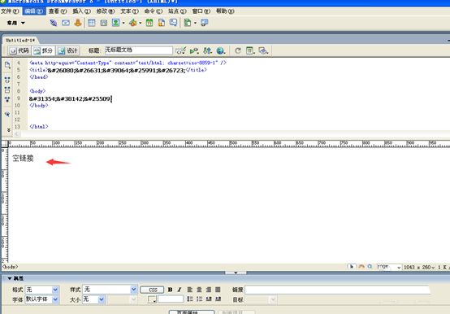Insert a Comment icon
This screenshot has height=314, width=450.
pos(173,23)
